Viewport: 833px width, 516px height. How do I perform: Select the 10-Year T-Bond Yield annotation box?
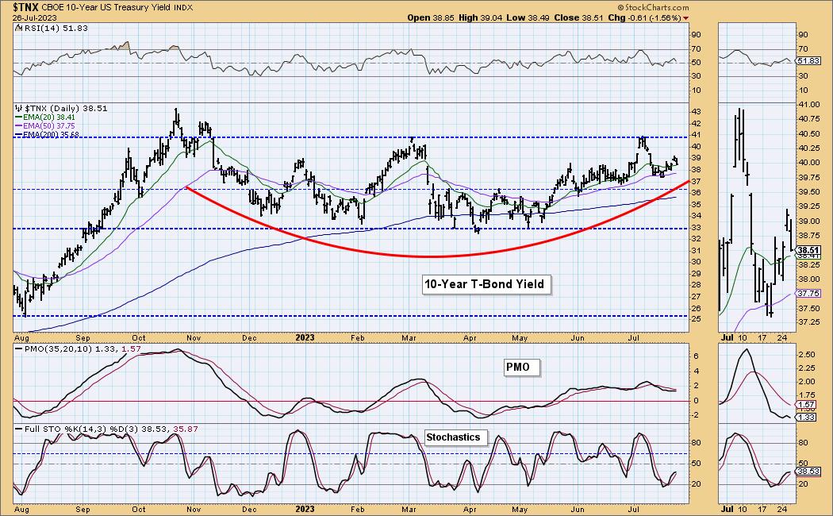(x=485, y=284)
